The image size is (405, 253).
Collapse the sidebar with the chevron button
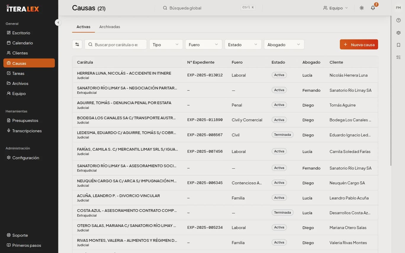point(58,22)
